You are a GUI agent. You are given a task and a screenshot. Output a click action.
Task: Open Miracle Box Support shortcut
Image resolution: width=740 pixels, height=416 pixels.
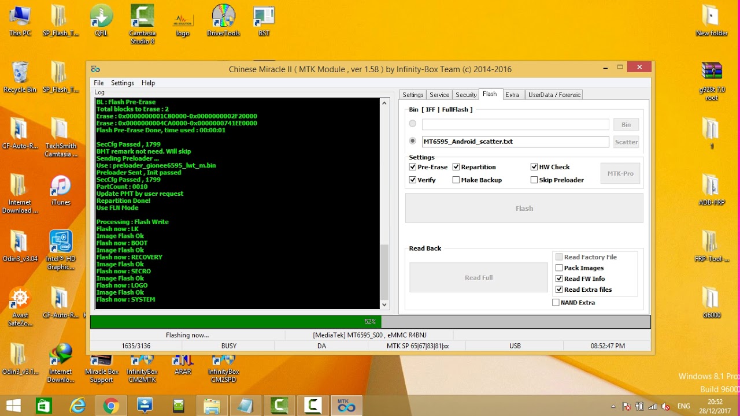[x=101, y=370]
